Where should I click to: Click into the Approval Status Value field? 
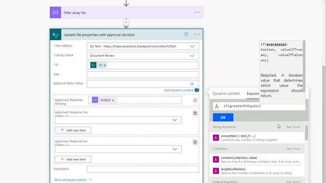pos(143,83)
